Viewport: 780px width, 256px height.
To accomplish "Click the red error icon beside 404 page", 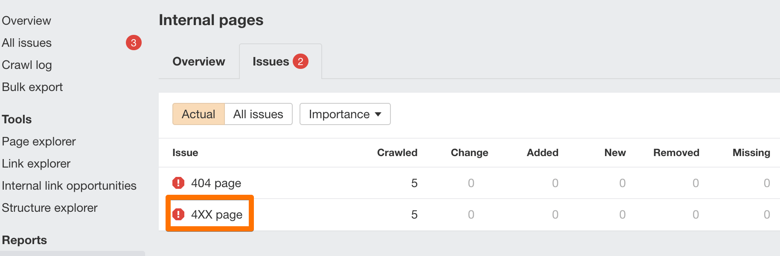I will click(x=178, y=183).
